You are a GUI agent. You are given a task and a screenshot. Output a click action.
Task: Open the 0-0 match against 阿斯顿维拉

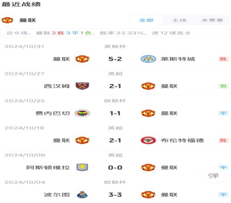click(115, 167)
